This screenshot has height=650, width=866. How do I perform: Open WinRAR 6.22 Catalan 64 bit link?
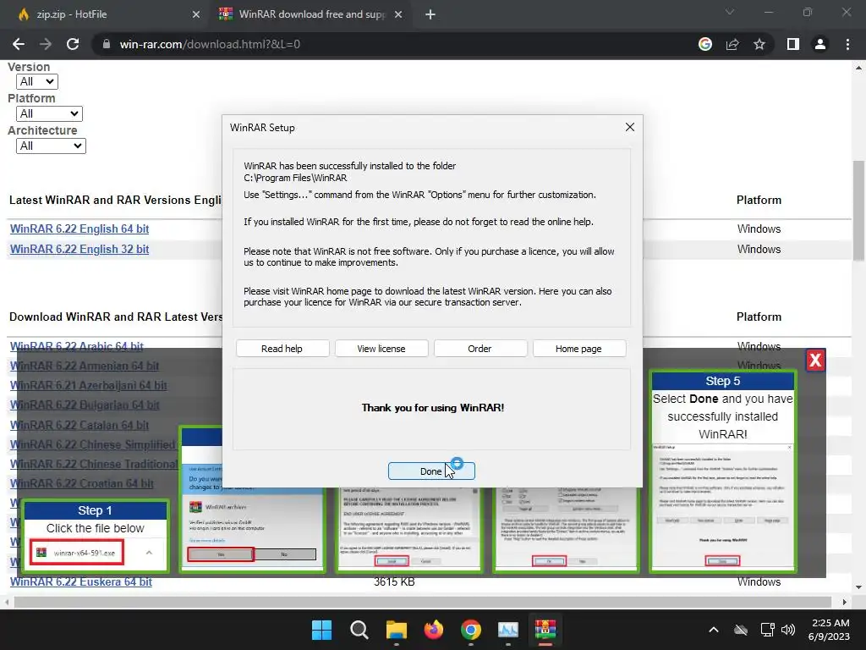pyautogui.click(x=79, y=425)
